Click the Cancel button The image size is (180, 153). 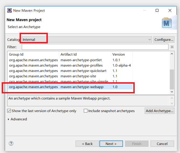162,144
